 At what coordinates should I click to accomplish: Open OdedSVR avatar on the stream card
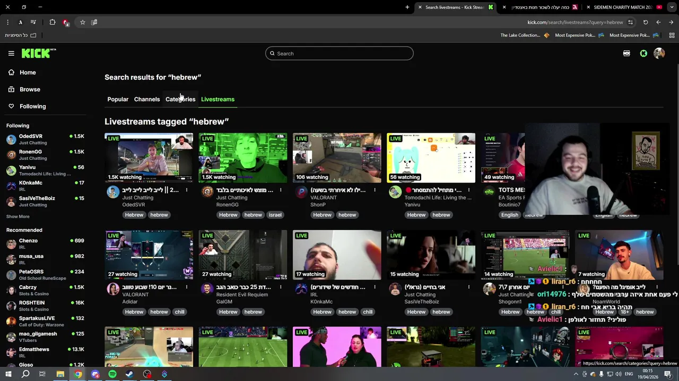point(113,192)
